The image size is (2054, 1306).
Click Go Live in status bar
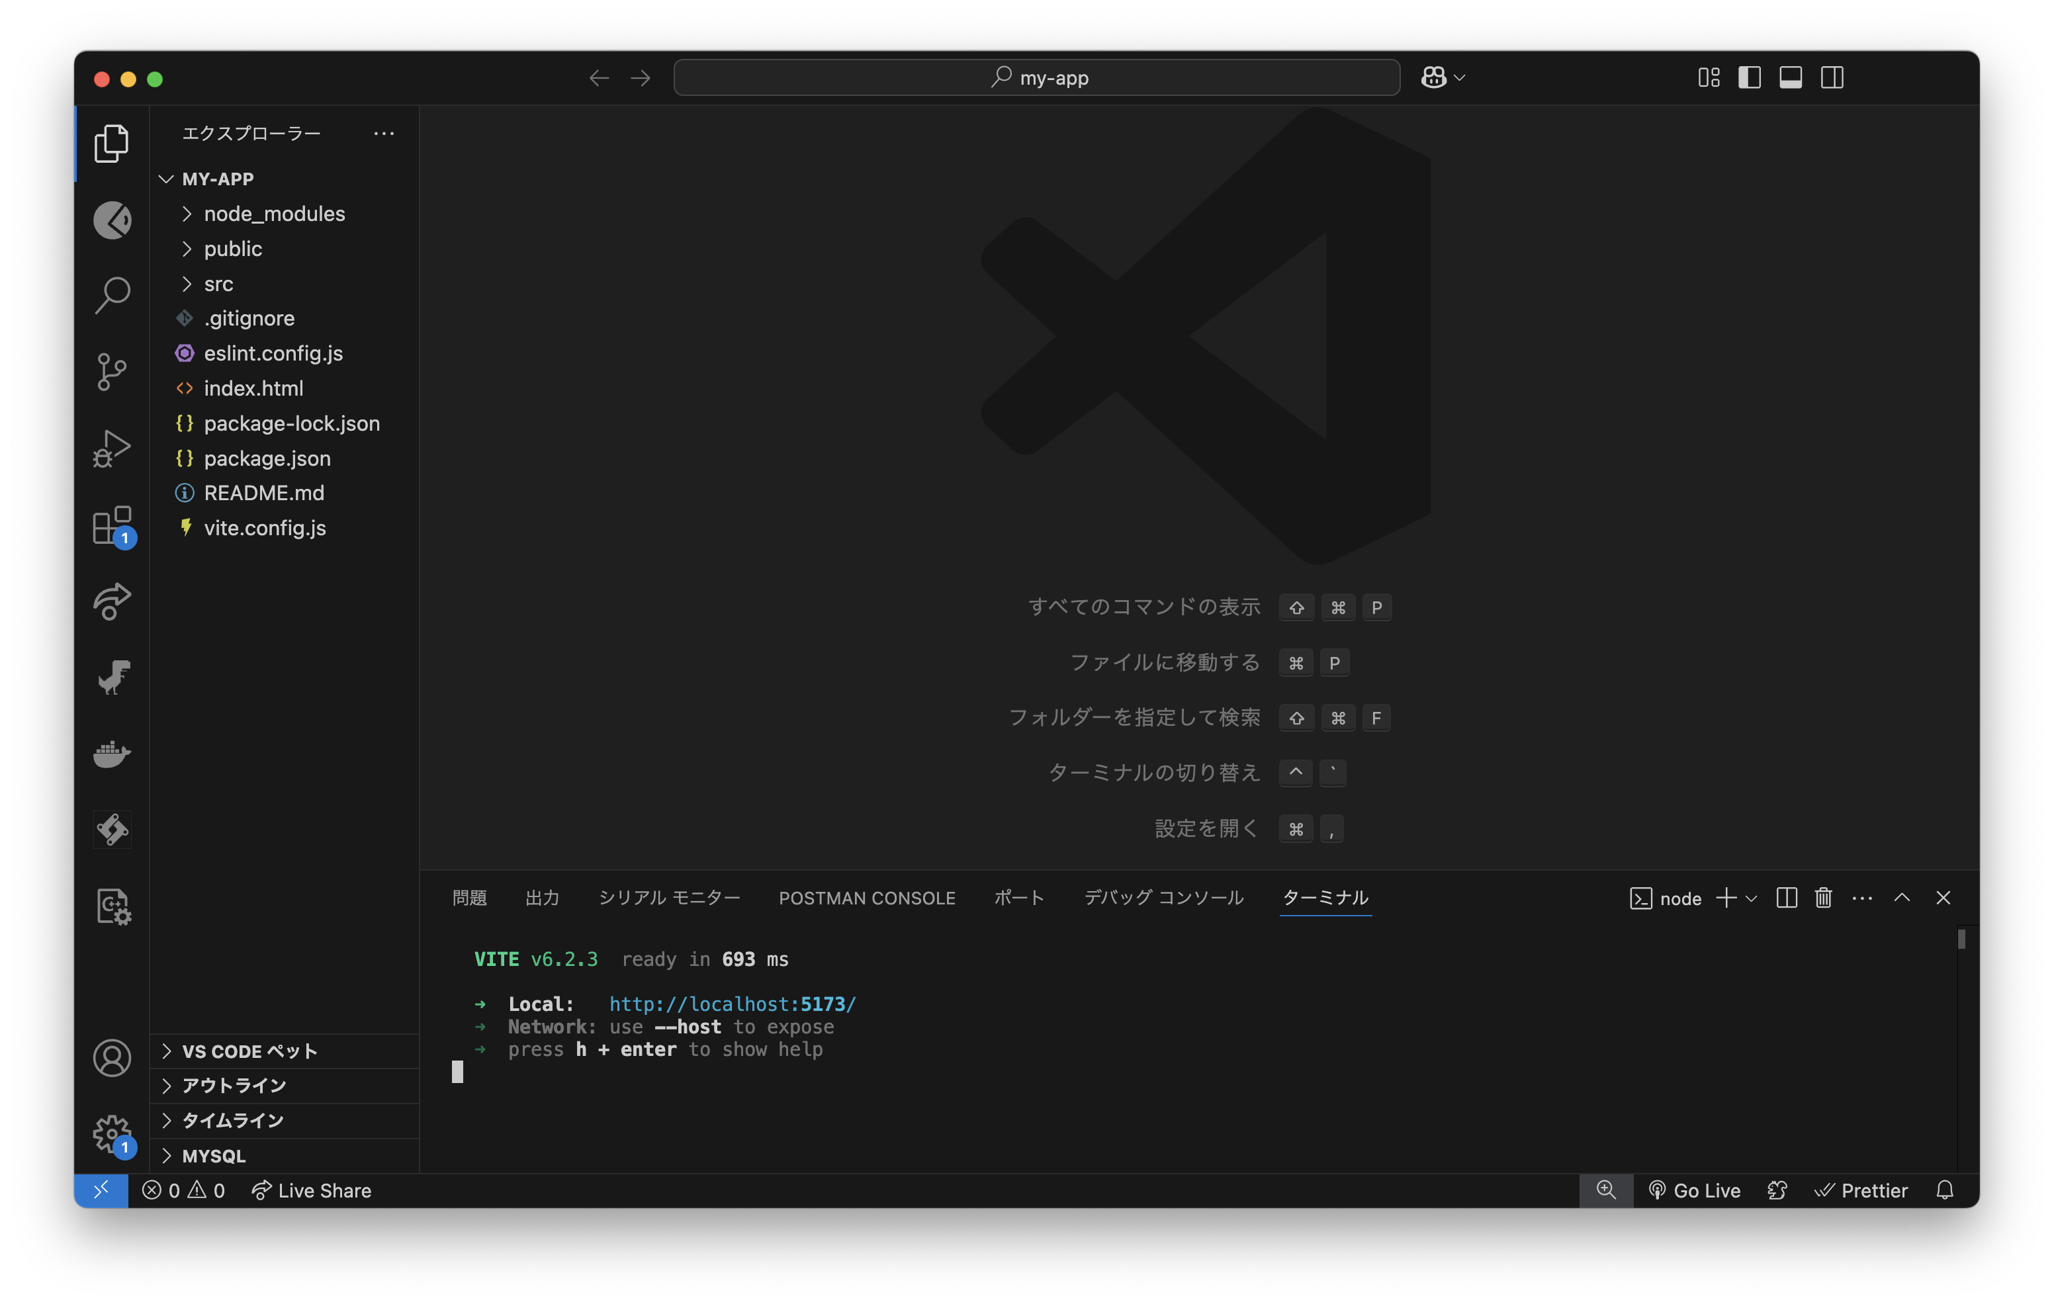pyautogui.click(x=1695, y=1190)
